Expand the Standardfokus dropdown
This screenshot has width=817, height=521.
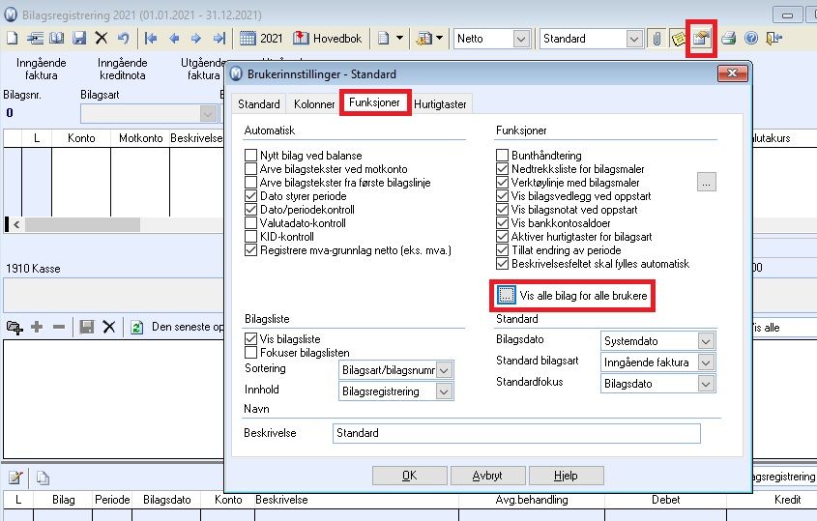(x=706, y=384)
